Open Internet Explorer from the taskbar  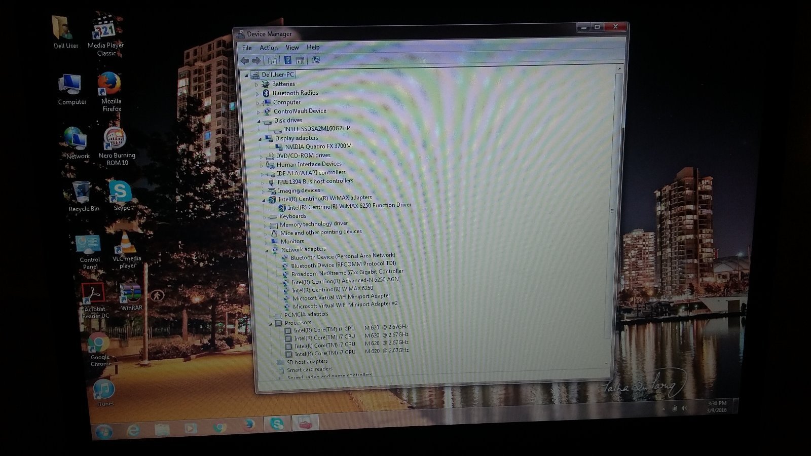(133, 430)
